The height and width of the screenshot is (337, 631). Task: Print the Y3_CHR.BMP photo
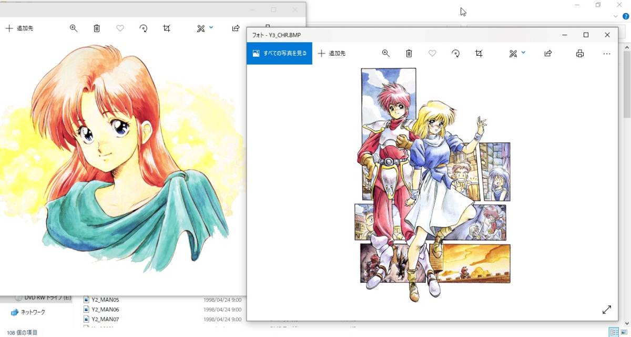580,53
